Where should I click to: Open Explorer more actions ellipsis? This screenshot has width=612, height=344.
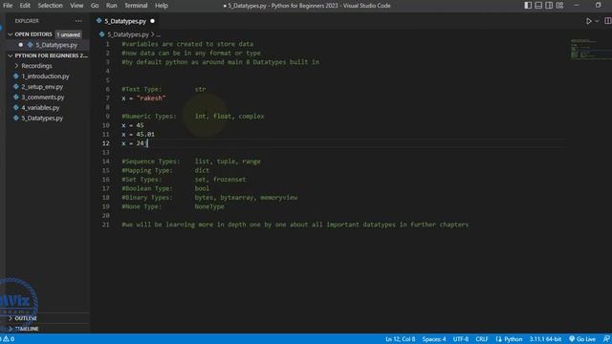78,21
